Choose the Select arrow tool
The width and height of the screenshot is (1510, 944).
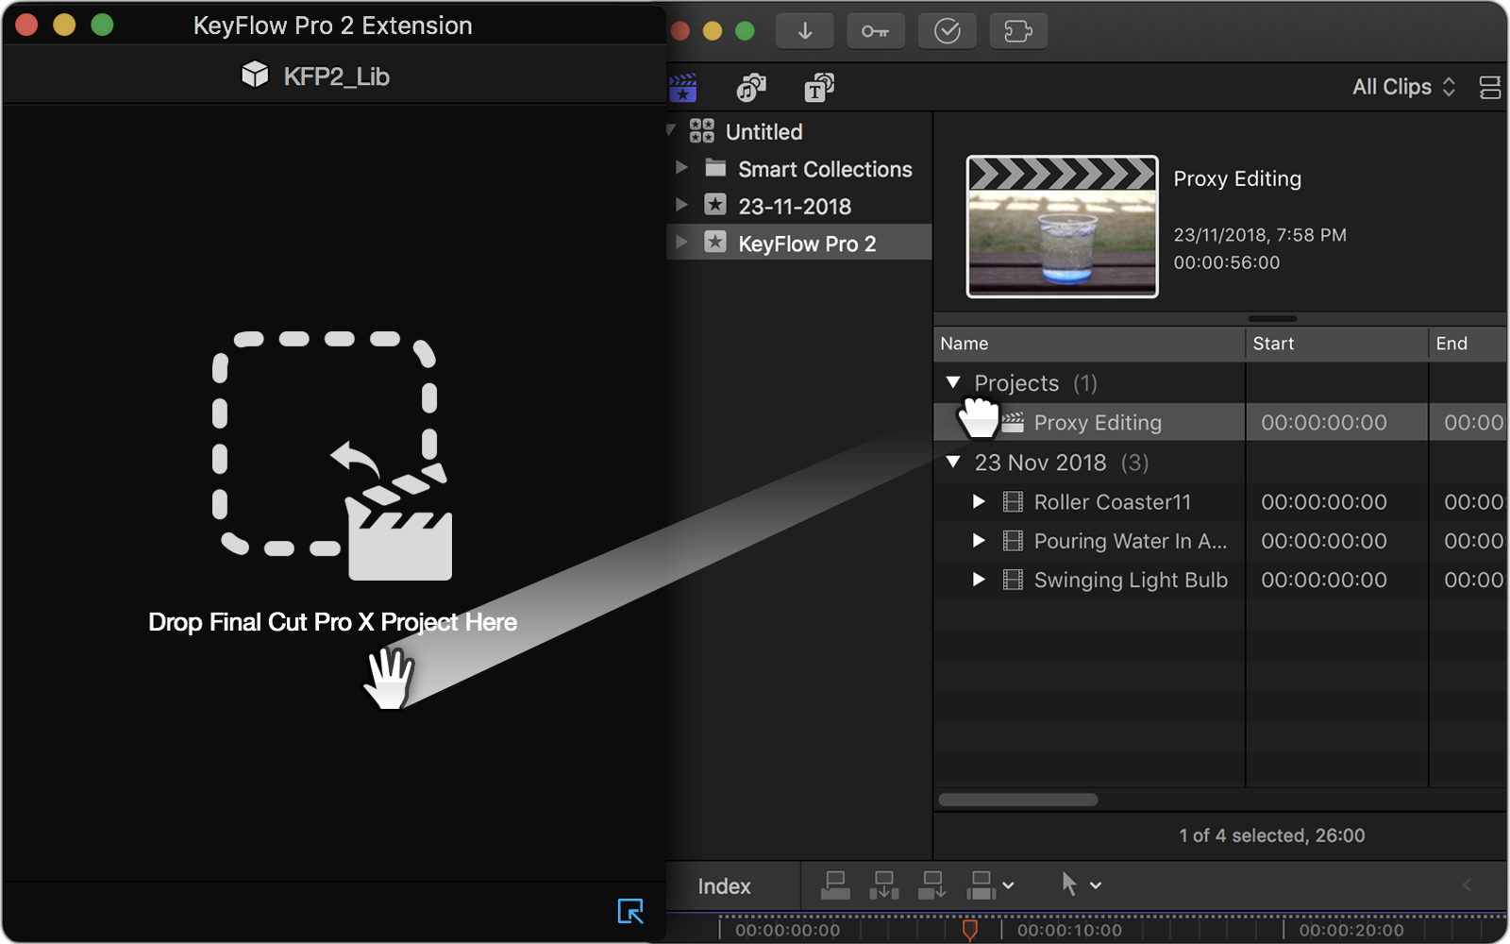[x=1068, y=885]
